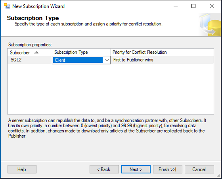Screen dimensions: 222x179
Task: Click the Subscriber column sort arrow
Action: [36, 53]
